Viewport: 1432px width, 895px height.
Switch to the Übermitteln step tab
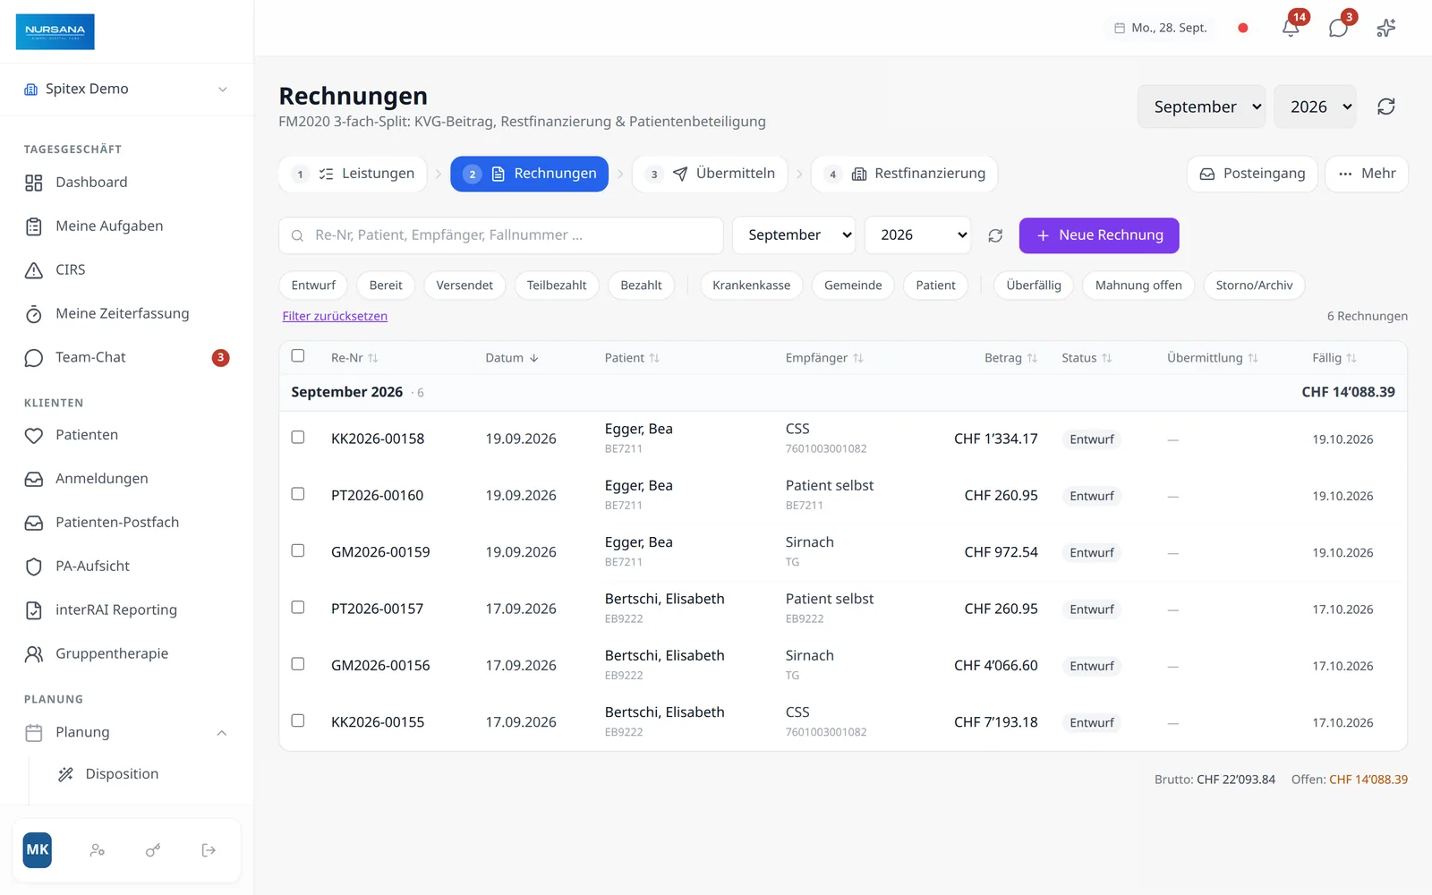(x=710, y=174)
